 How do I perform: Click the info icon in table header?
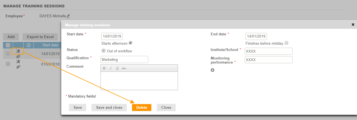(28, 45)
